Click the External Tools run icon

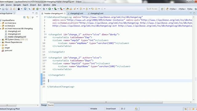61,9
